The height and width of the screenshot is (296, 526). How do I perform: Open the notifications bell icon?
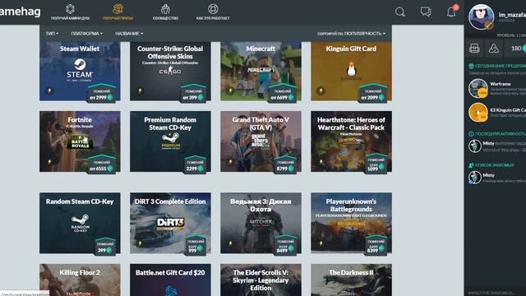pyautogui.click(x=451, y=12)
